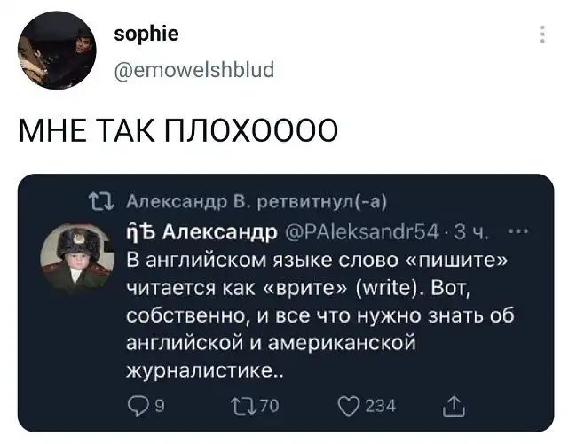568x444 pixels.
Task: Open Александр's avatar with fur hat
Action: [x=77, y=258]
